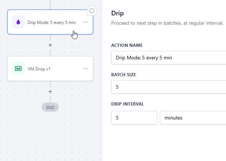Screen dimensions: 226x161
Task: Click the DRIP INTERVAL field label
Action: point(127,104)
